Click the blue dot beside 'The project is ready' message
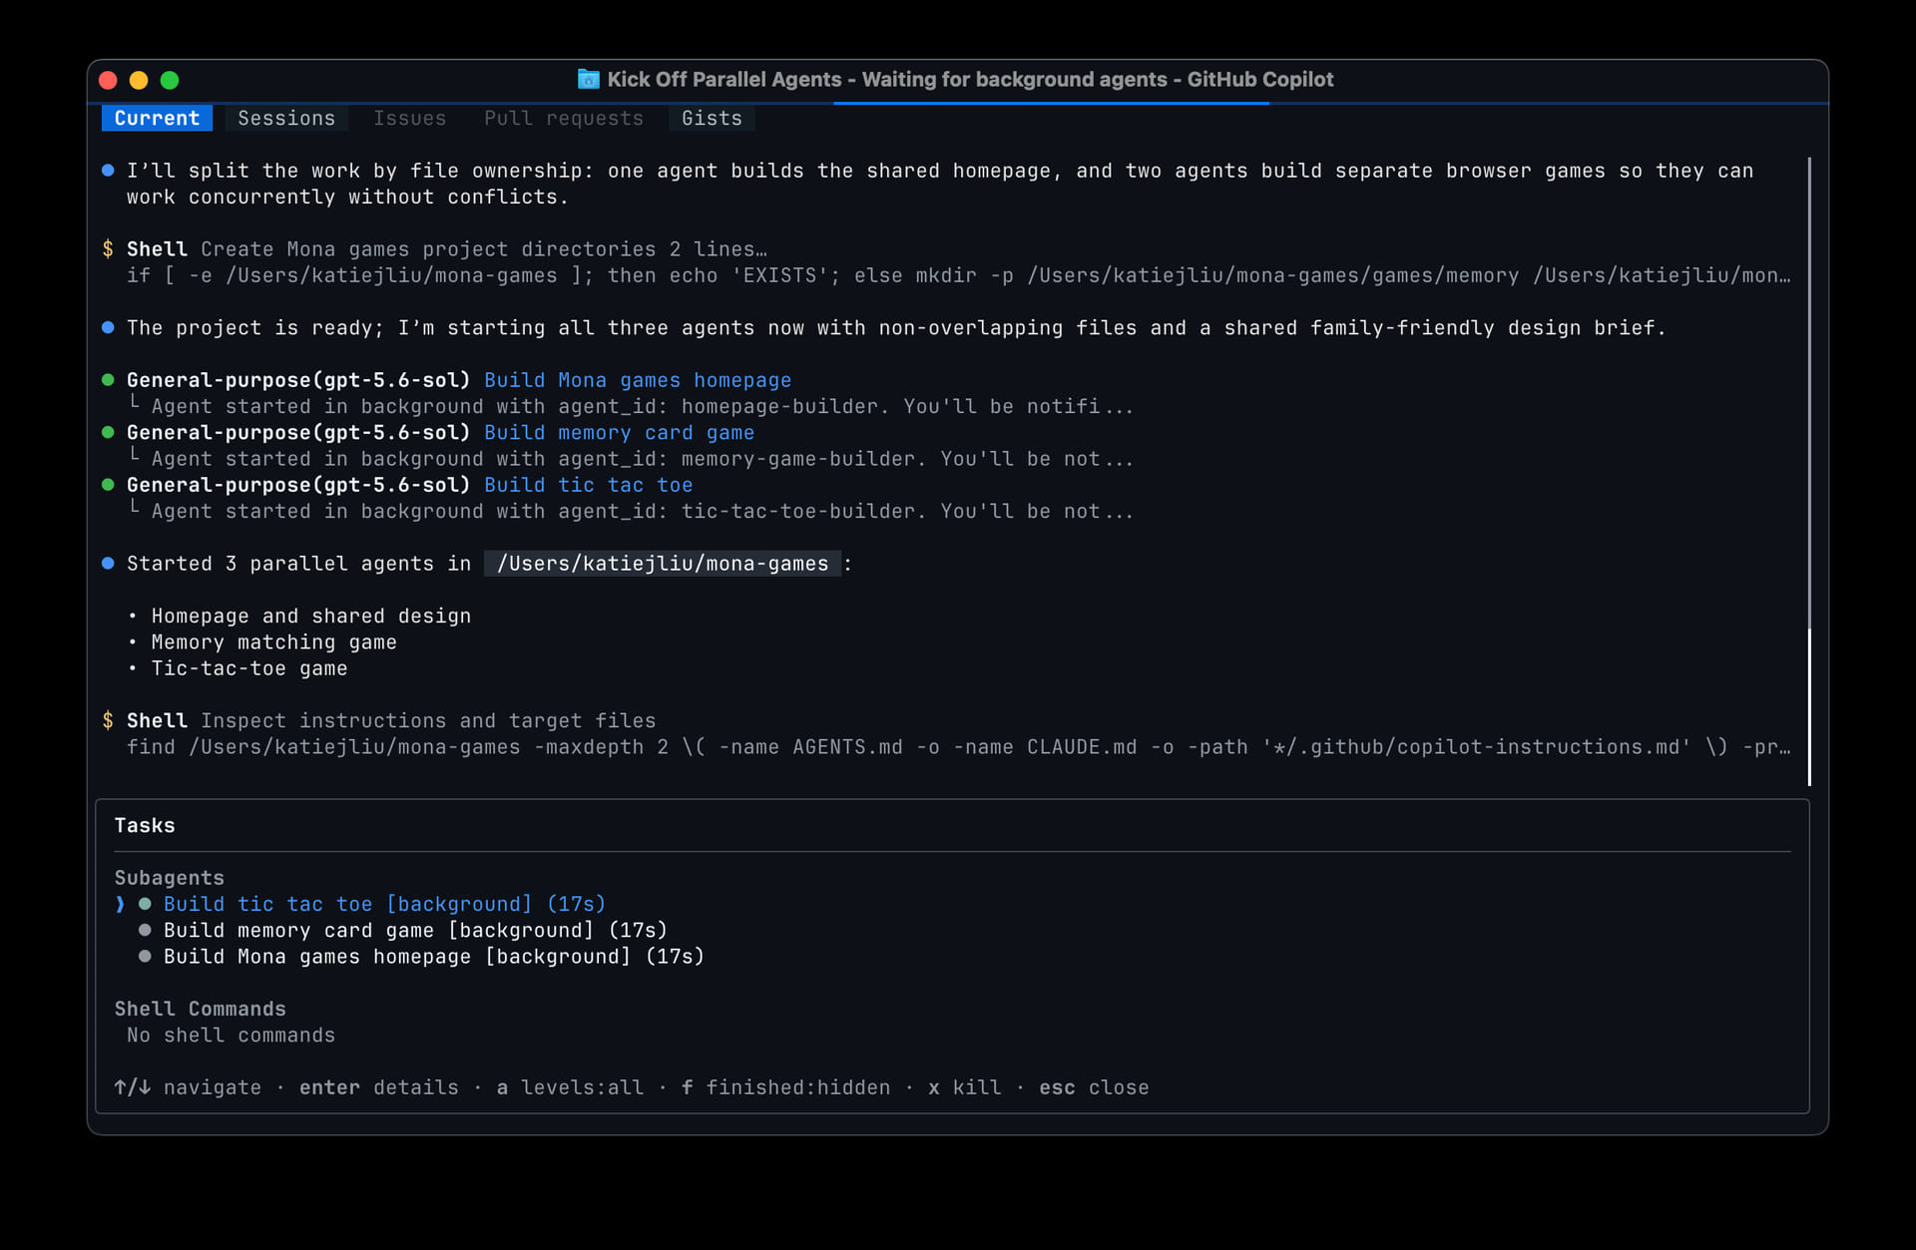 click(108, 327)
